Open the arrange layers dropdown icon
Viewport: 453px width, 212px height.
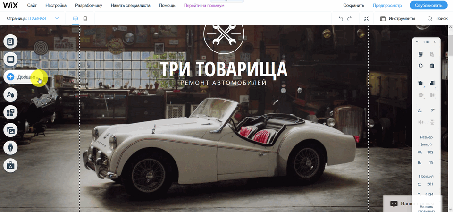click(x=420, y=83)
